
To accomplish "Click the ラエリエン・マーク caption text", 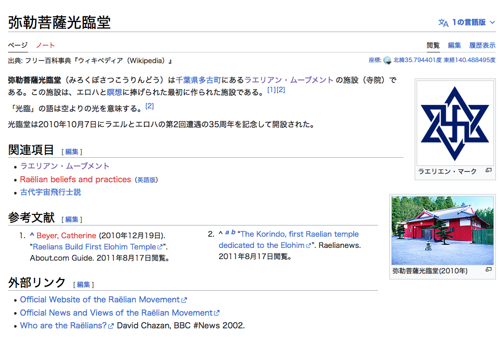I will [x=447, y=172].
